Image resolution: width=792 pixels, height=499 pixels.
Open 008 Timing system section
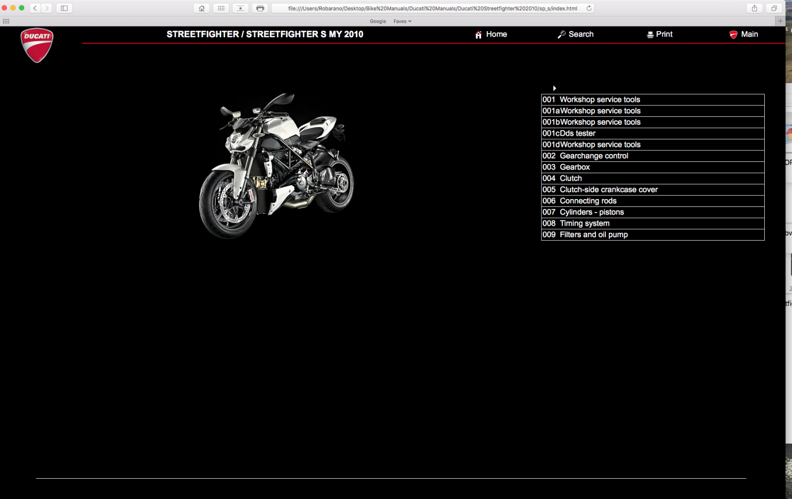[x=653, y=224]
